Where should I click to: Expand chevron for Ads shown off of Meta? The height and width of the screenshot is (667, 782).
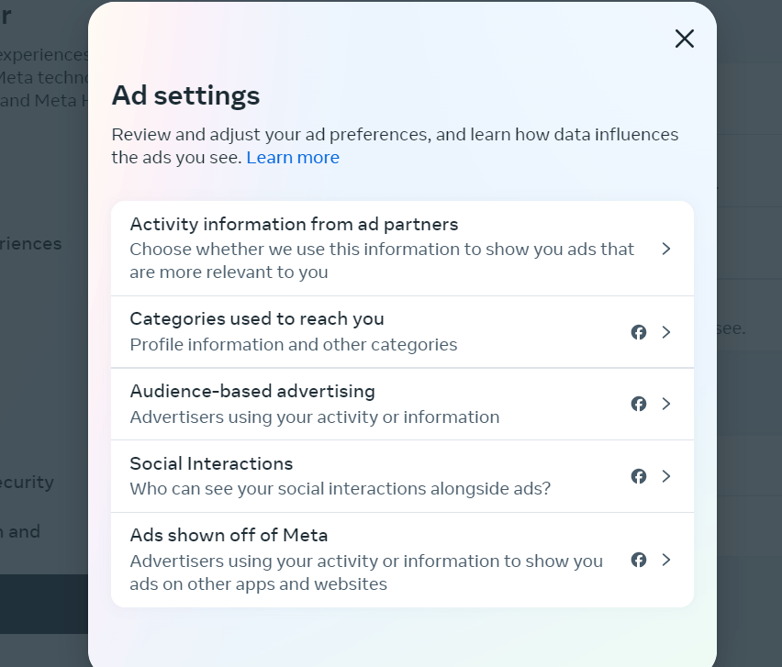pyautogui.click(x=666, y=560)
